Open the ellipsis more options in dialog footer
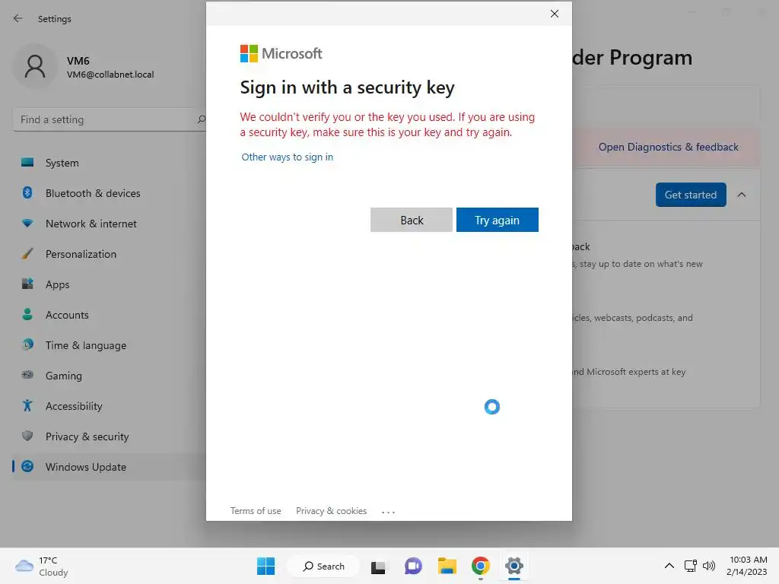This screenshot has height=584, width=779. pyautogui.click(x=388, y=512)
